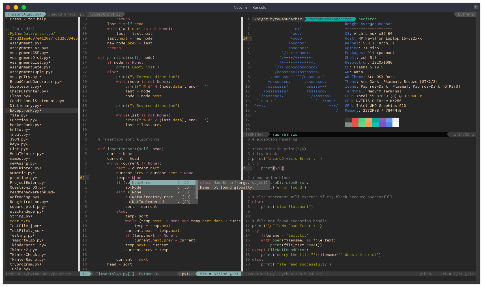The image size is (483, 287).
Task: Click the 57% scroll percentage indicator
Action: tap(203, 274)
